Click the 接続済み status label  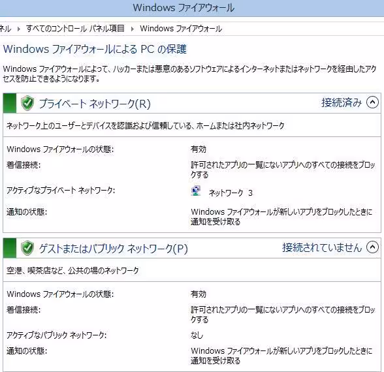(342, 102)
